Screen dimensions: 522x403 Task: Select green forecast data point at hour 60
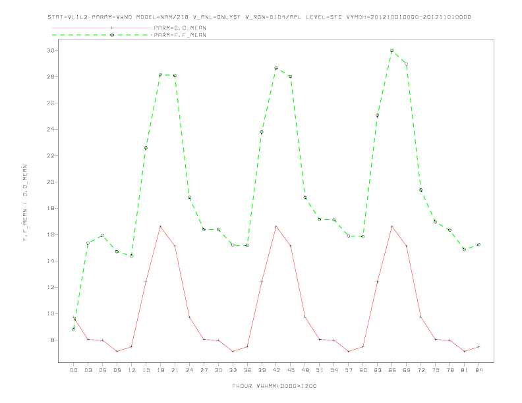point(363,237)
